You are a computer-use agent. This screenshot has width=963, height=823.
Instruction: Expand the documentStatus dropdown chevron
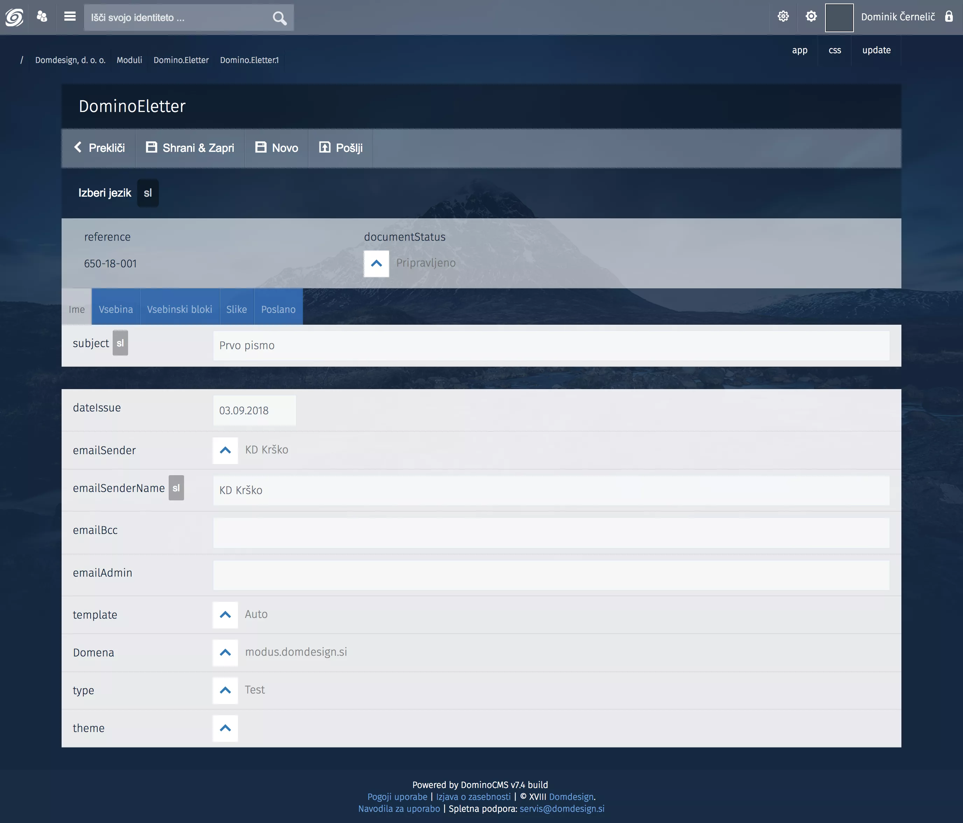377,263
